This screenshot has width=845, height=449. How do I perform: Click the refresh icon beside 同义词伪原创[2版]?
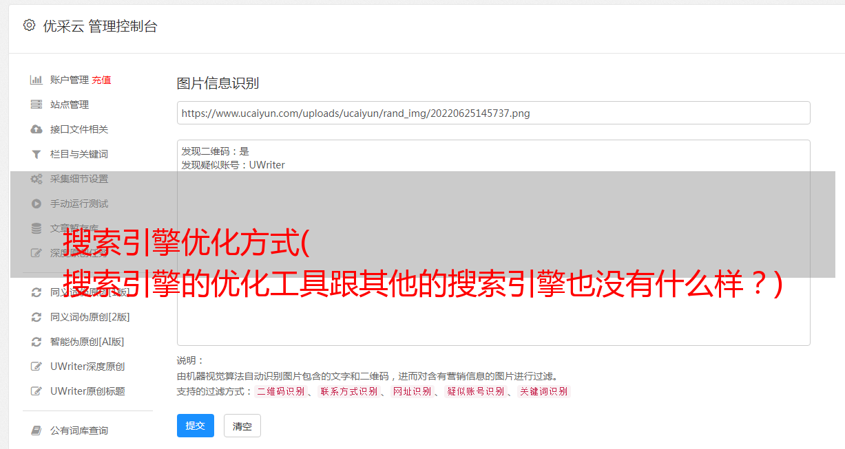click(36, 317)
